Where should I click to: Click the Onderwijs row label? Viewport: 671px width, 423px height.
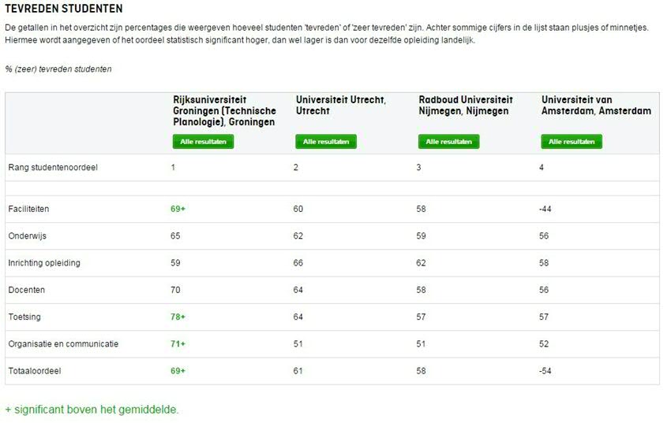click(28, 236)
